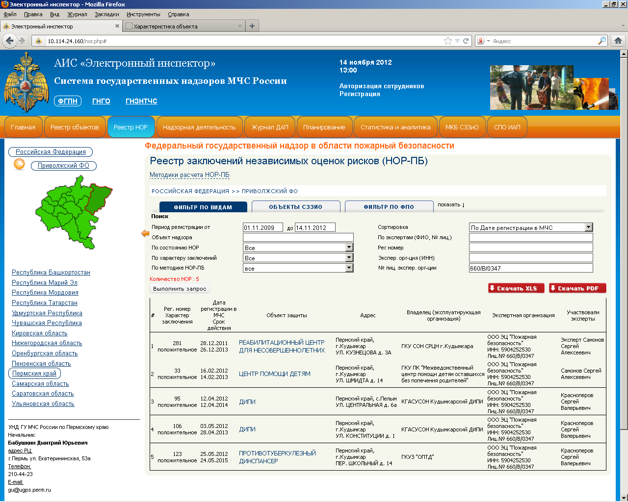Screen dimensions: 628x502
Task: Open ПРОТИВОТУБЕРКУЛЕЗНЫЙ ДИНСПАНСЕР object link
Action: pyautogui.click(x=277, y=457)
